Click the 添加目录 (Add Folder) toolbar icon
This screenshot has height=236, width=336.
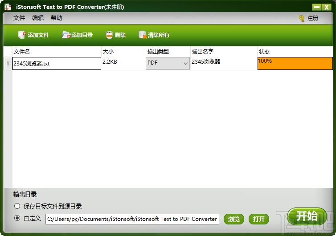[66, 35]
